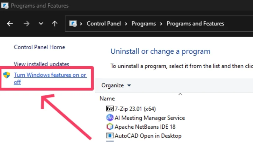Go back using the back arrow

click(x=10, y=24)
